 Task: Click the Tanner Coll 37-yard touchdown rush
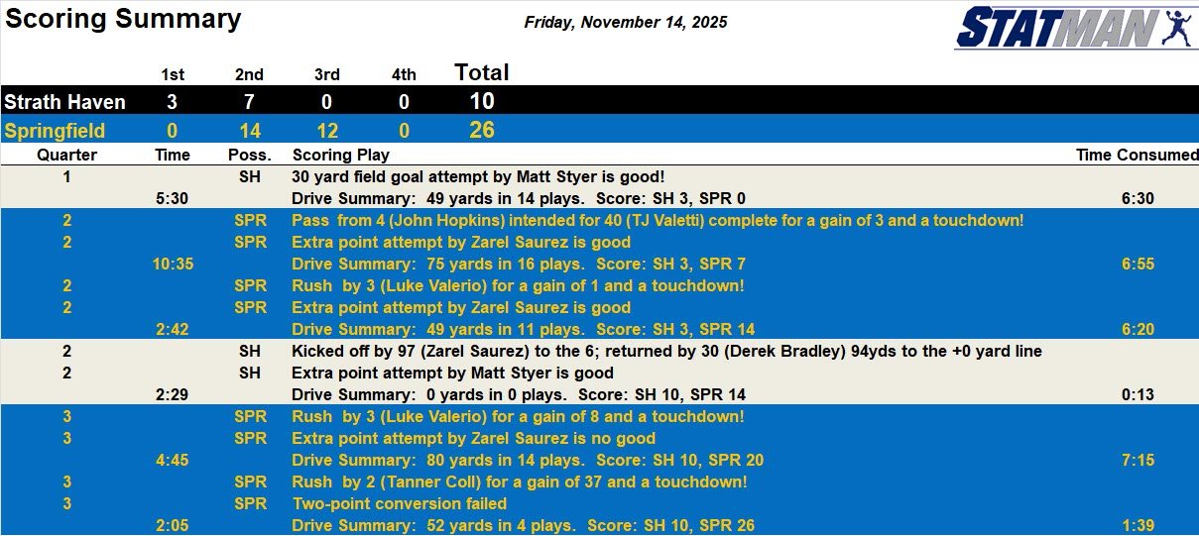(519, 482)
